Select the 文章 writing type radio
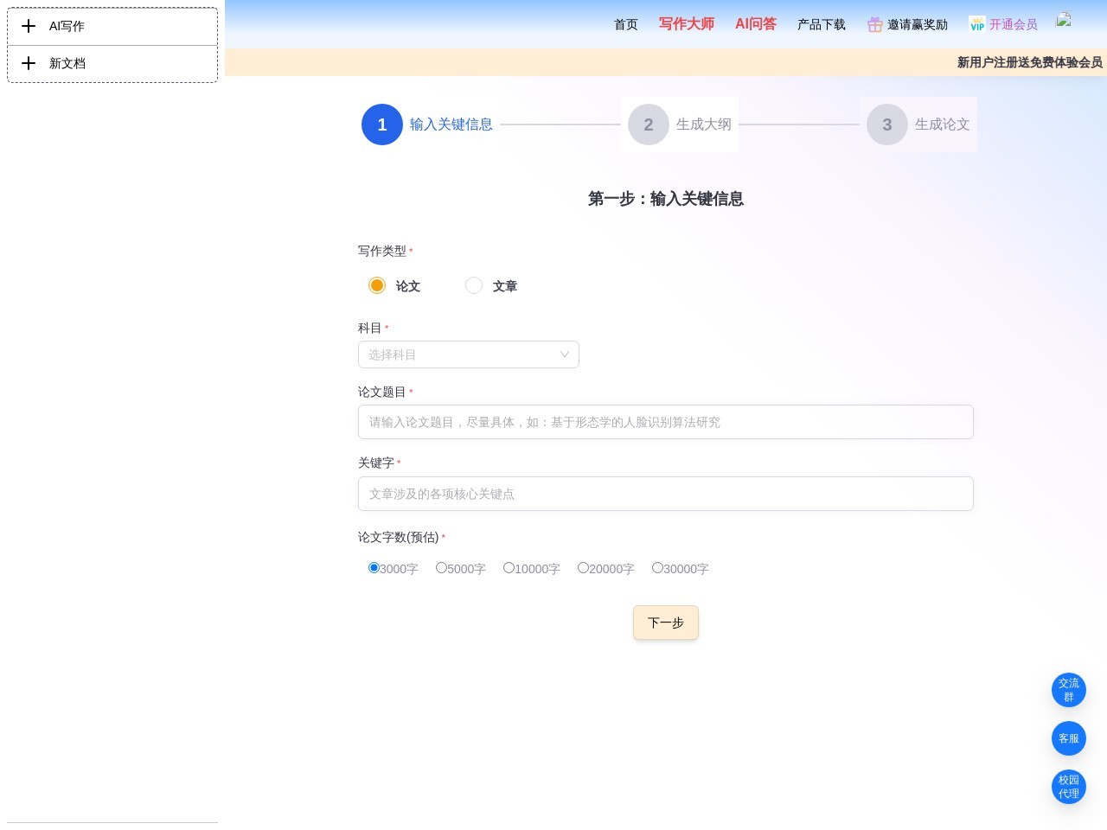This screenshot has width=1107, height=830. (474, 285)
